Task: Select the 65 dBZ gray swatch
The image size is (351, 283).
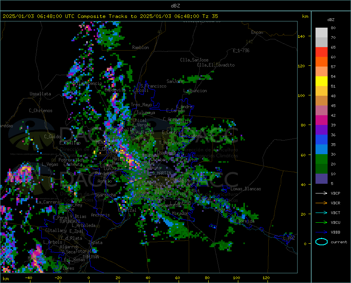Action: point(321,42)
